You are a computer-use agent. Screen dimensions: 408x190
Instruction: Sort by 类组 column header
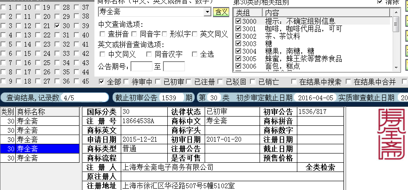point(247,13)
